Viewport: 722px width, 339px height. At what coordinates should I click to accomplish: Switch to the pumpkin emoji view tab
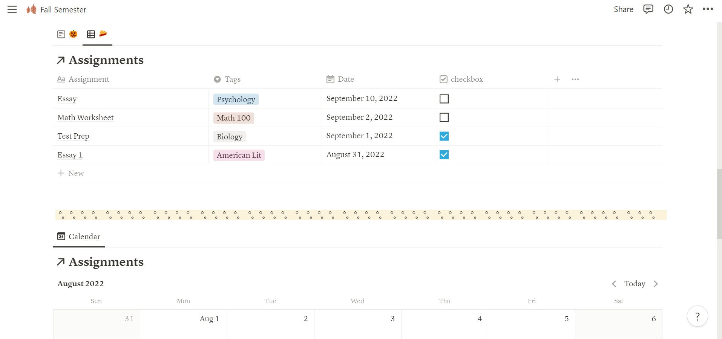[73, 34]
